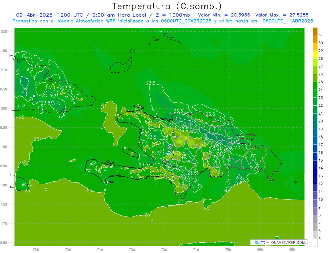Click the '1.5N' latitude axis label
Viewport: 328px width, 253px height.
pyautogui.click(x=4, y=51)
